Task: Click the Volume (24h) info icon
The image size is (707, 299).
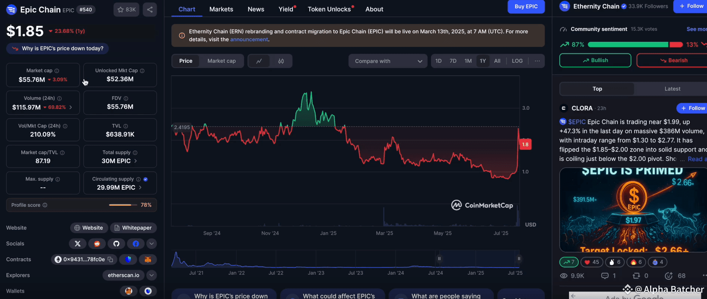Action: pyautogui.click(x=59, y=98)
